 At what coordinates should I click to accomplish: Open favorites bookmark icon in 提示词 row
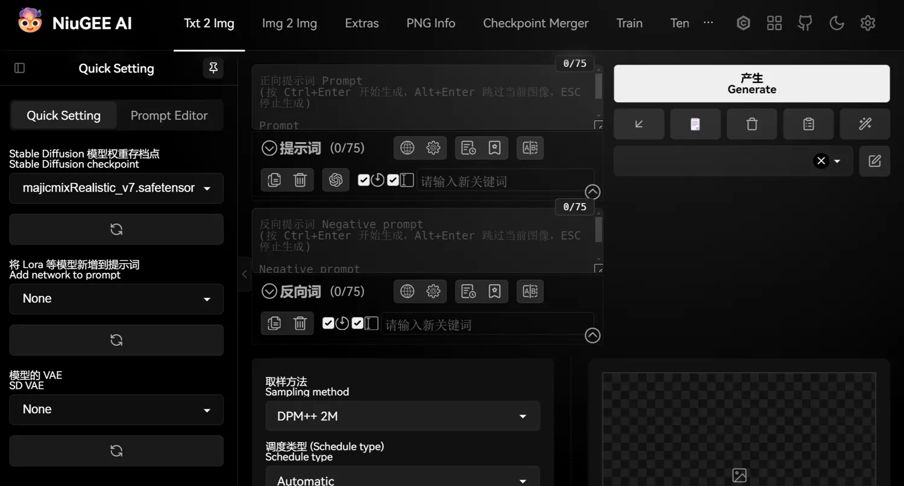tap(495, 148)
